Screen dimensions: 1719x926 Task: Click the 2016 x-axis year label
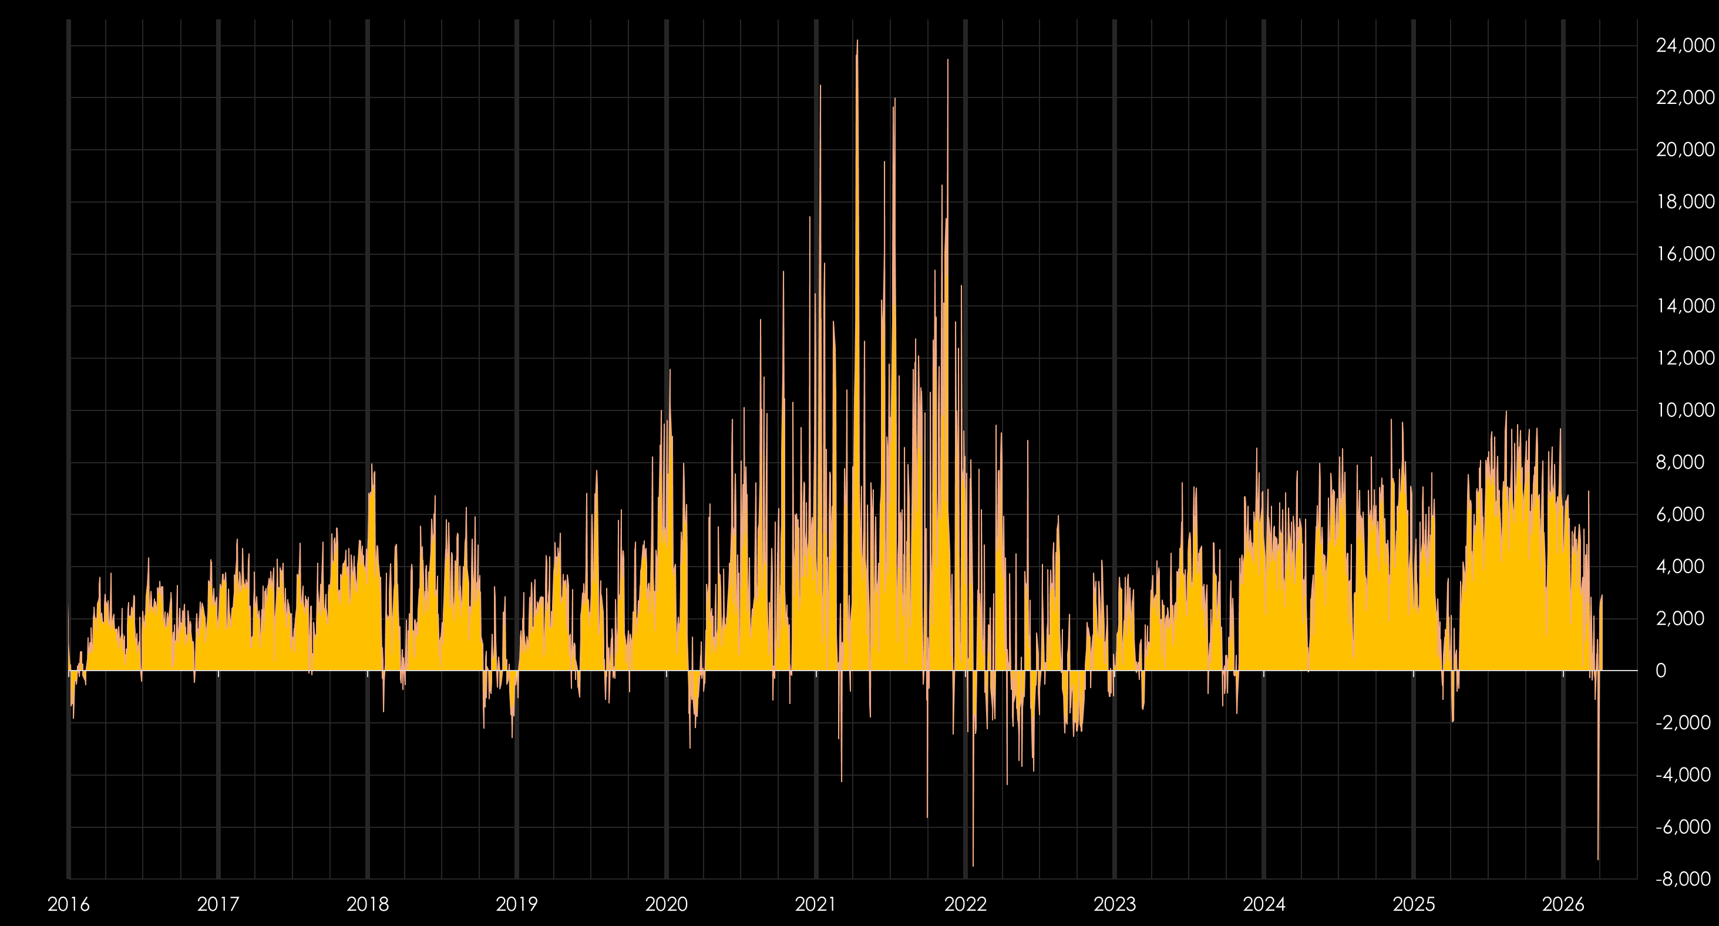pos(68,905)
